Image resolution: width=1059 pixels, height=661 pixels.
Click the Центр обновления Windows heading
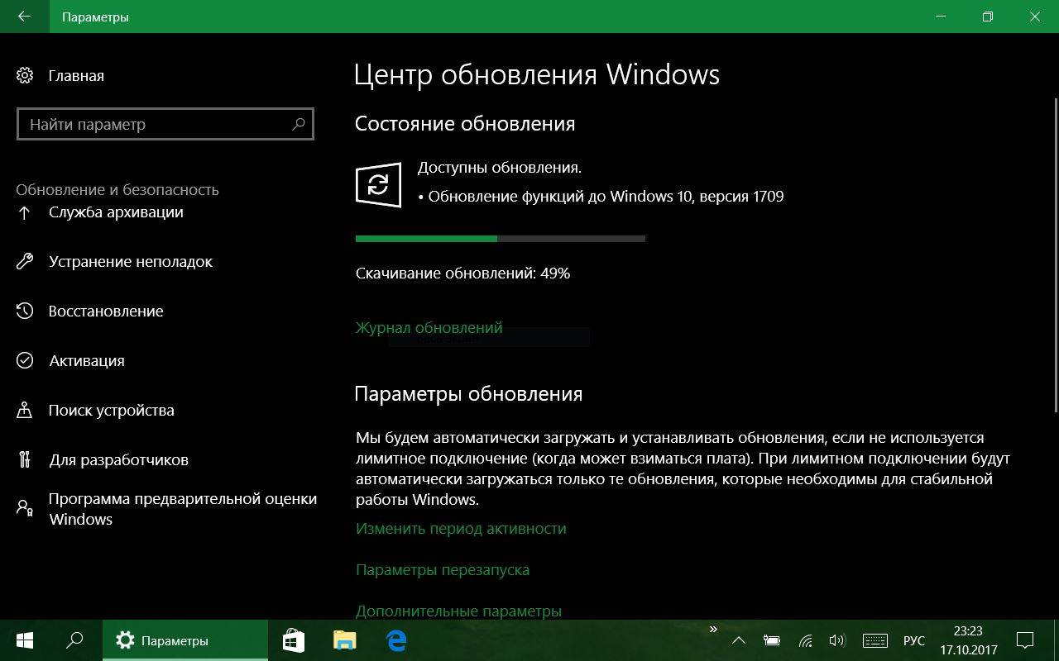click(x=537, y=74)
